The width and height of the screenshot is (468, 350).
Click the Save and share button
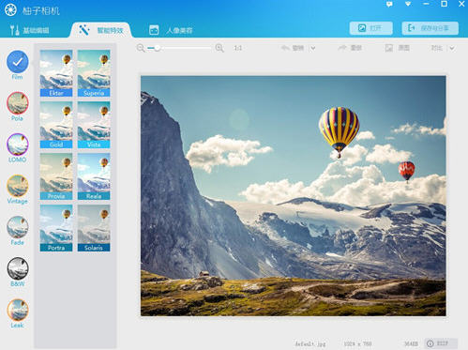430,28
